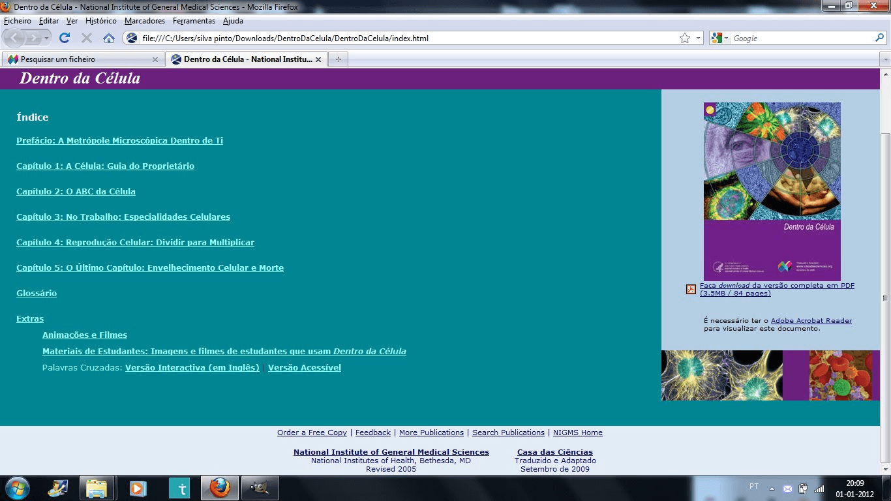Open the Histórico menu

[x=100, y=21]
